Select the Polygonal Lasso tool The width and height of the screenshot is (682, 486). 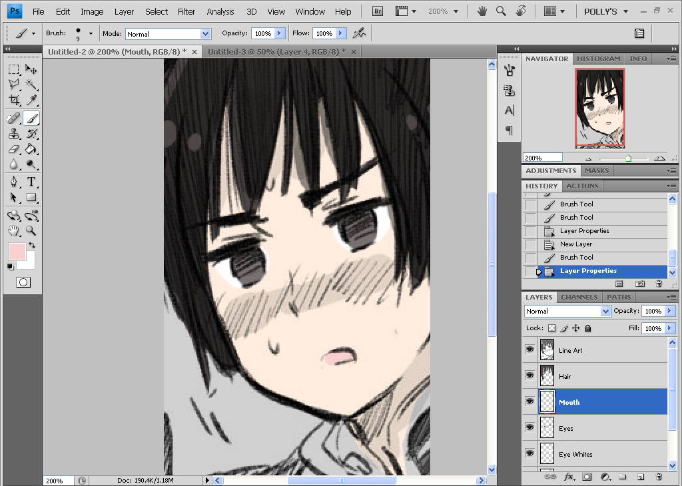[x=14, y=85]
